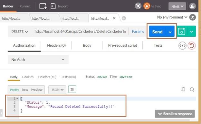Open the request Tests tab

pos(158,45)
